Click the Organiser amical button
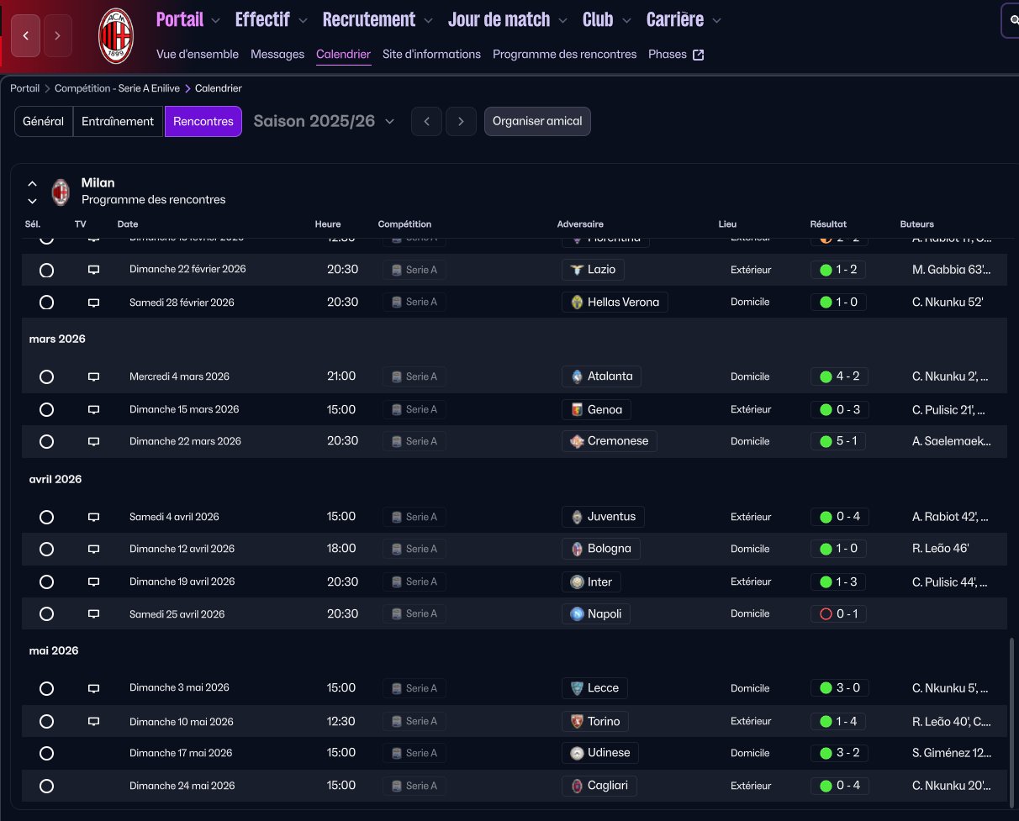This screenshot has height=821, width=1019. pos(537,121)
